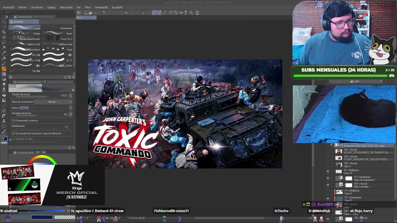Toggle Snap to Special Ruler
Screen dimensions: 397x223
coord(159,13)
